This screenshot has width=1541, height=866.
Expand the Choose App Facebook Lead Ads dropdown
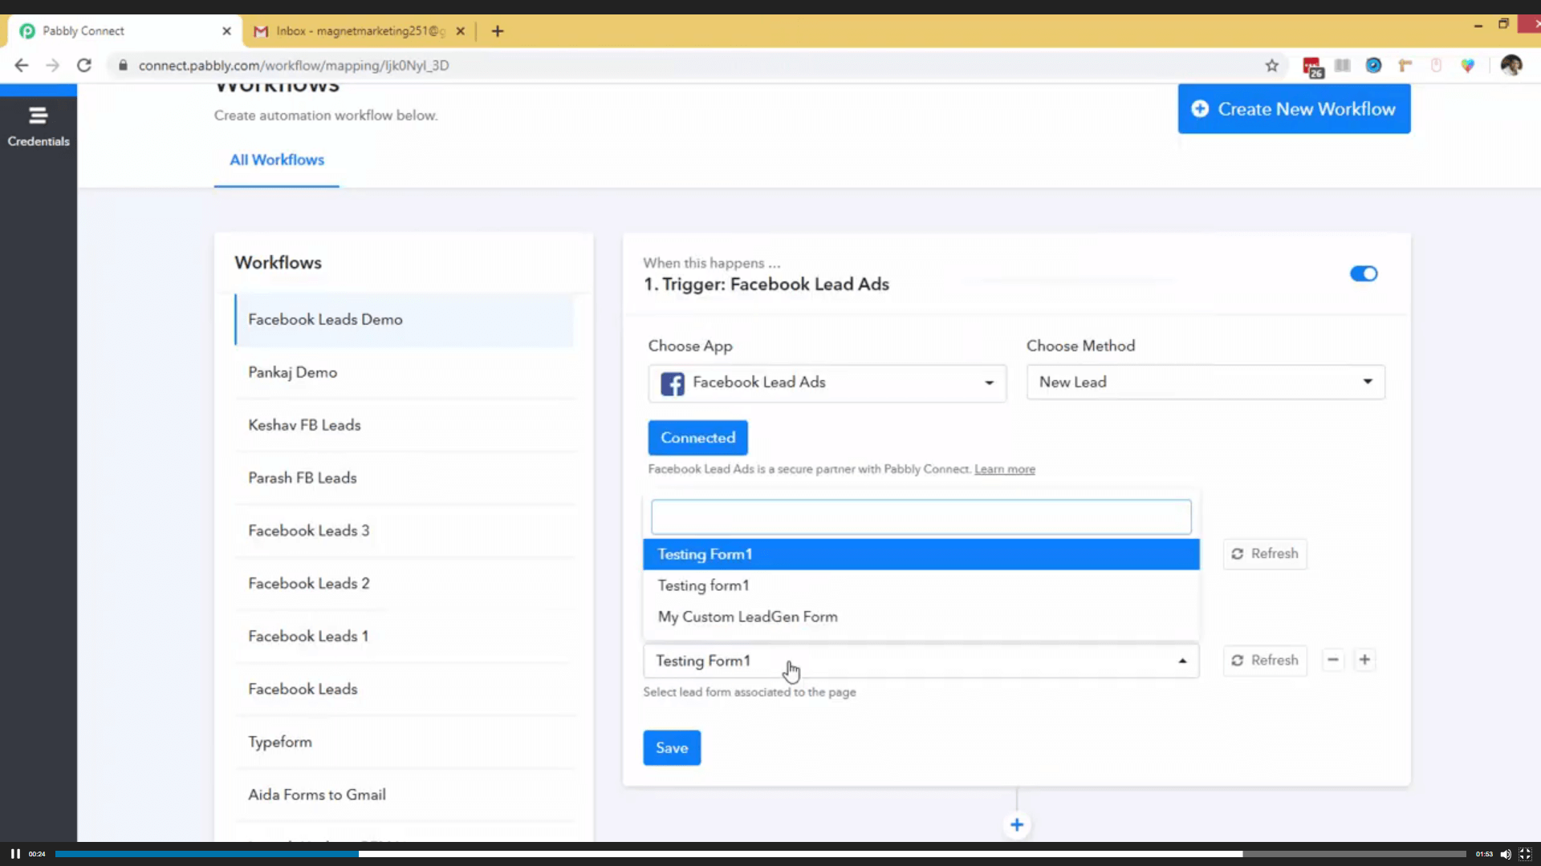[x=827, y=382]
